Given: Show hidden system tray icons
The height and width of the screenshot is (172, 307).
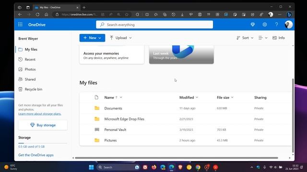Looking at the screenshot, I should [252, 167].
